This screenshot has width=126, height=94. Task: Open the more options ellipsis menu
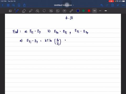tap(123, 5)
